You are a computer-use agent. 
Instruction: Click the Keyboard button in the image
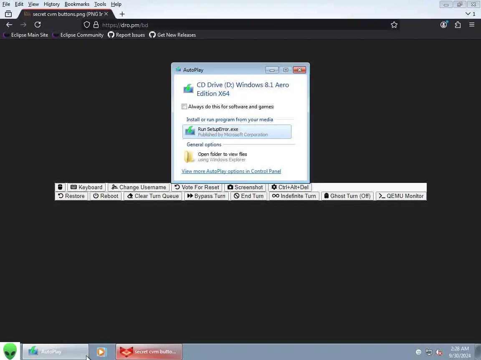[86, 187]
